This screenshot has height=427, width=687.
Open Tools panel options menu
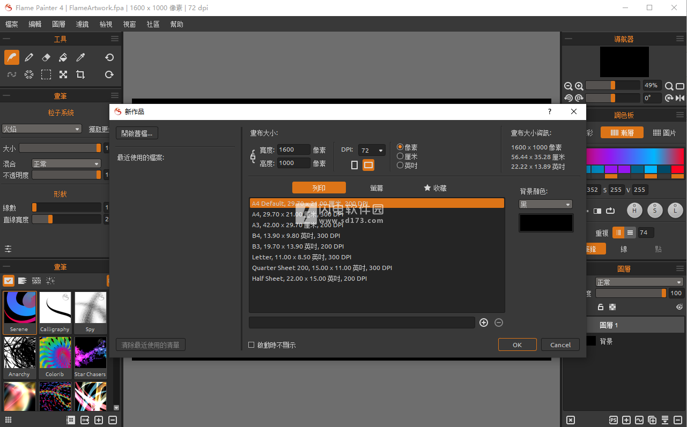(115, 39)
